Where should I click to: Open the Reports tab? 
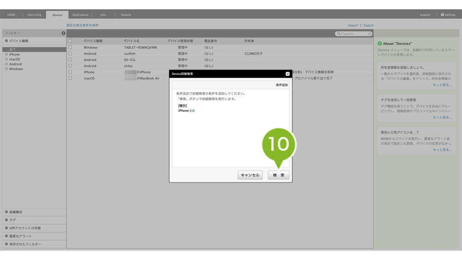click(126, 15)
